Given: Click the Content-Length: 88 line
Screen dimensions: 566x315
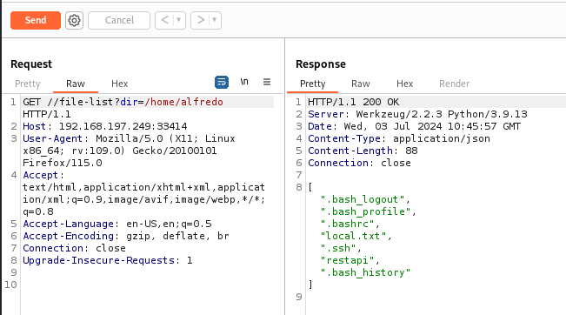Looking at the screenshot, I should click(363, 151).
